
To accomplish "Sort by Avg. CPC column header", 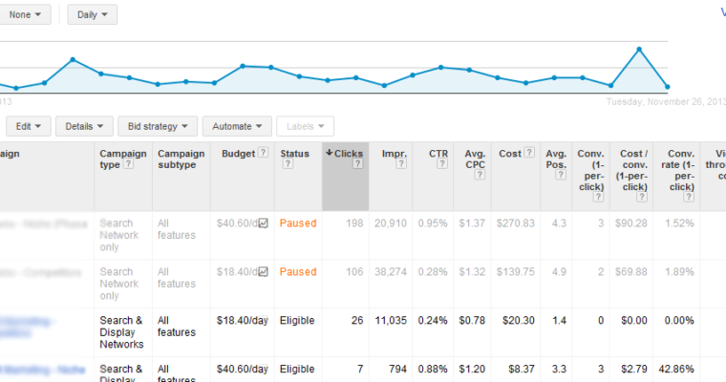I will [475, 159].
